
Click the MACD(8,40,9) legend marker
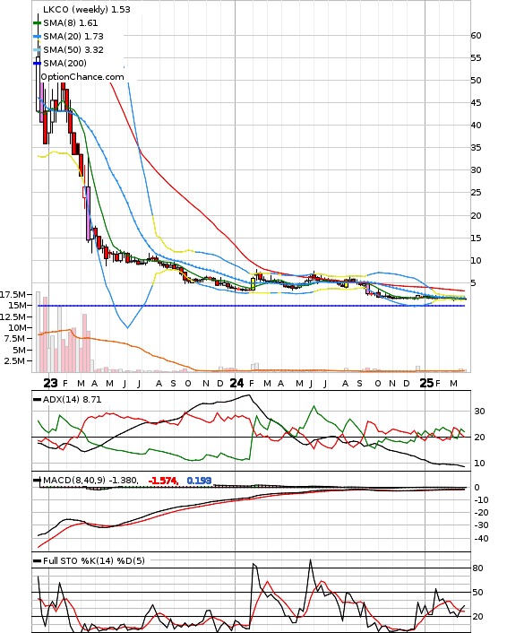(37, 480)
